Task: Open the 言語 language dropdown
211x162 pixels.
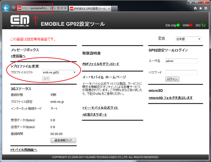Action: pyautogui.click(x=188, y=39)
